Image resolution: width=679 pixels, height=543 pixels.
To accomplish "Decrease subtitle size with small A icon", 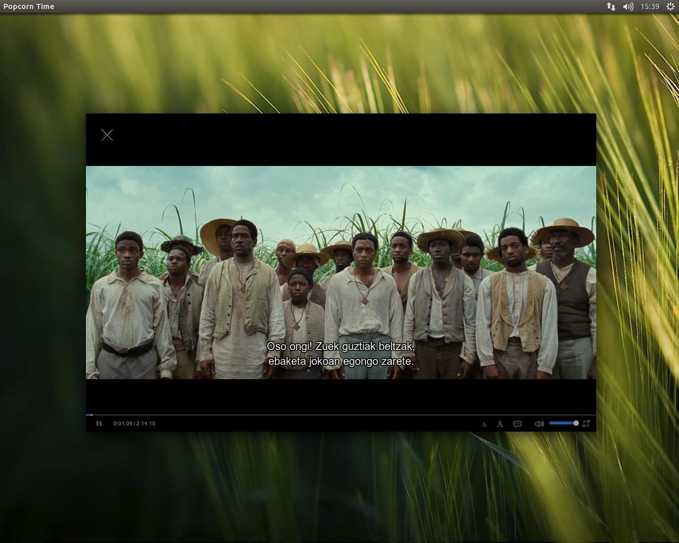I will 484,424.
